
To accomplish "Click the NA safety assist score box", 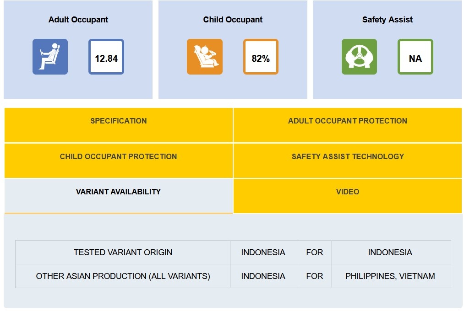I will (x=415, y=57).
